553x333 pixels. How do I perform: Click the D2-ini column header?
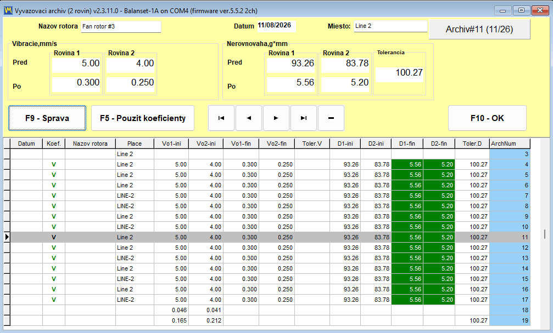pos(376,143)
